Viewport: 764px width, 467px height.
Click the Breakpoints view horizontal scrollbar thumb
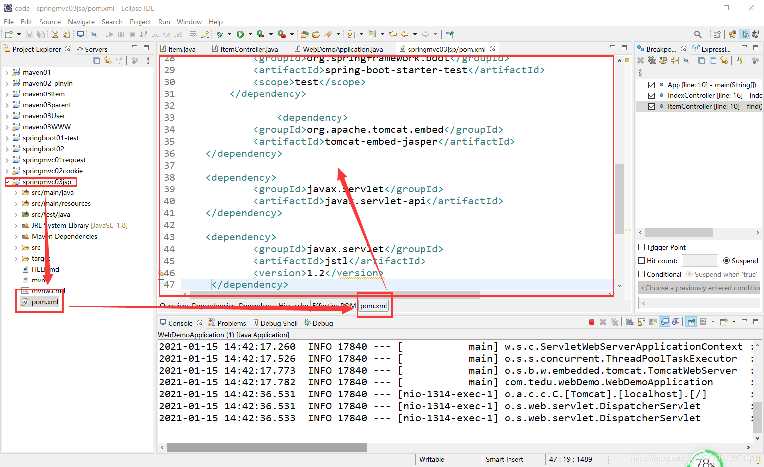pos(679,233)
